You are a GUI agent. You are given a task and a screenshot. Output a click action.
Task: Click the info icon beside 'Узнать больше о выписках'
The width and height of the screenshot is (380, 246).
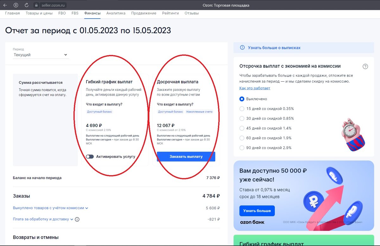point(242,47)
